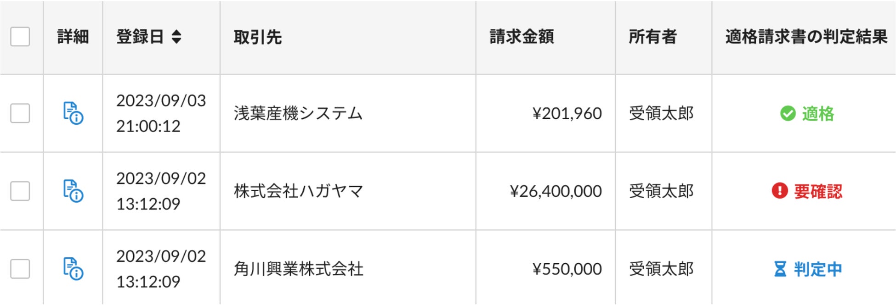Open the 角川興業株式会社 vendor name
Screen dimensions: 896x305
coord(298,269)
